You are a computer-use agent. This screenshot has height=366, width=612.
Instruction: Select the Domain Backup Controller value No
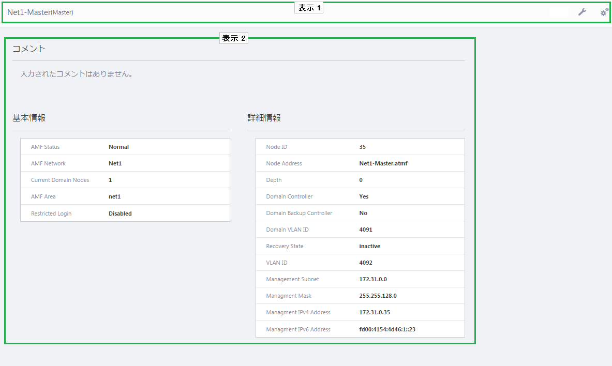click(x=363, y=213)
